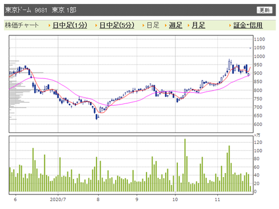
Task: Open the 日中足(5分) intraday chart
Action: [117, 26]
